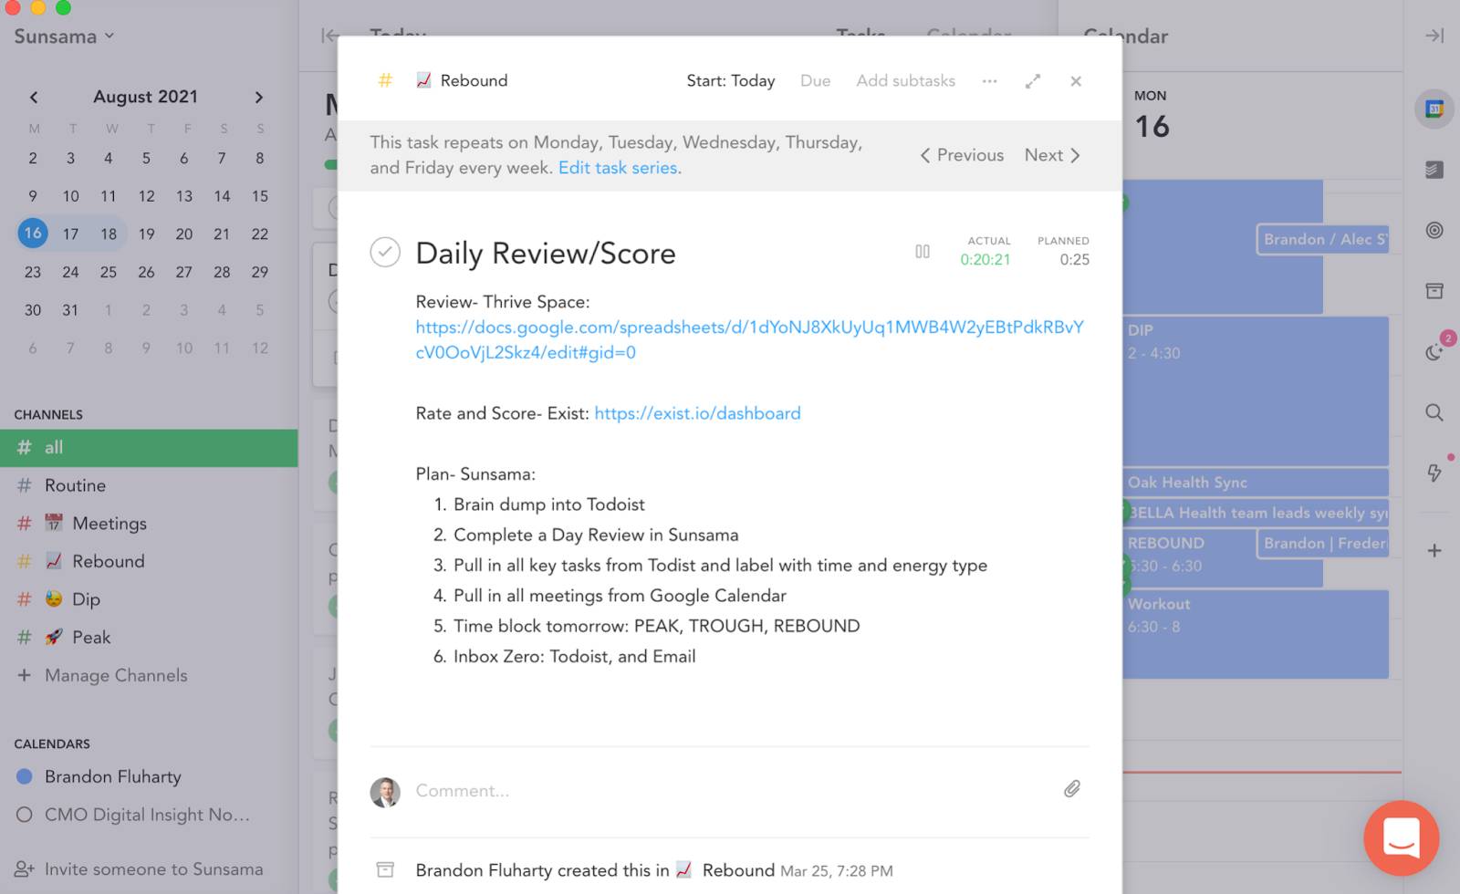Open the Intercom chat bubble
1460x894 pixels.
[x=1402, y=837]
